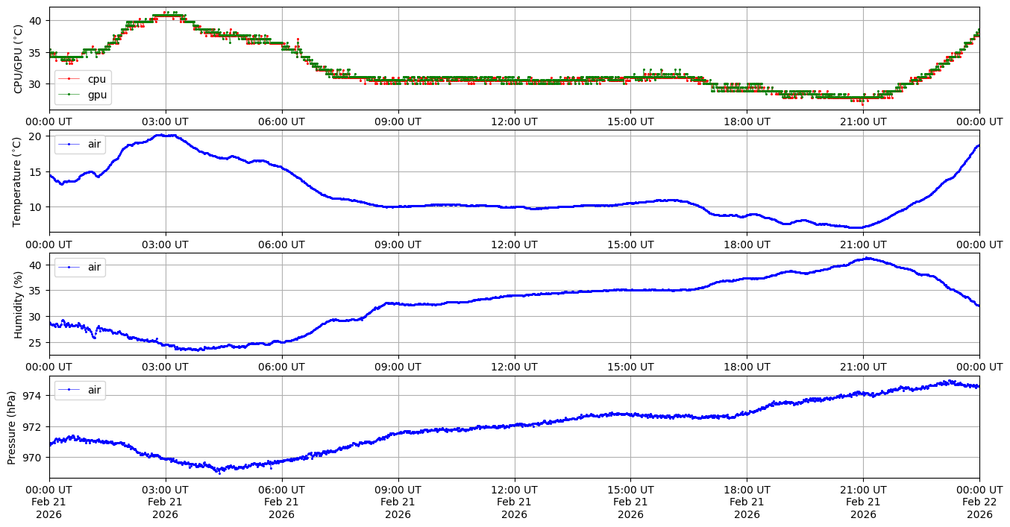Click the gpu entry in the top legend
This screenshot has height=527, width=1010.
[x=97, y=95]
